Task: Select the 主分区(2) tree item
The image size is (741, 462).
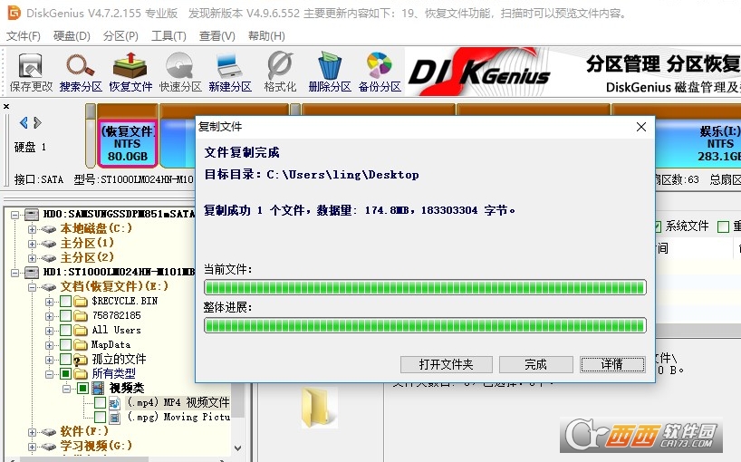Action: (88, 257)
